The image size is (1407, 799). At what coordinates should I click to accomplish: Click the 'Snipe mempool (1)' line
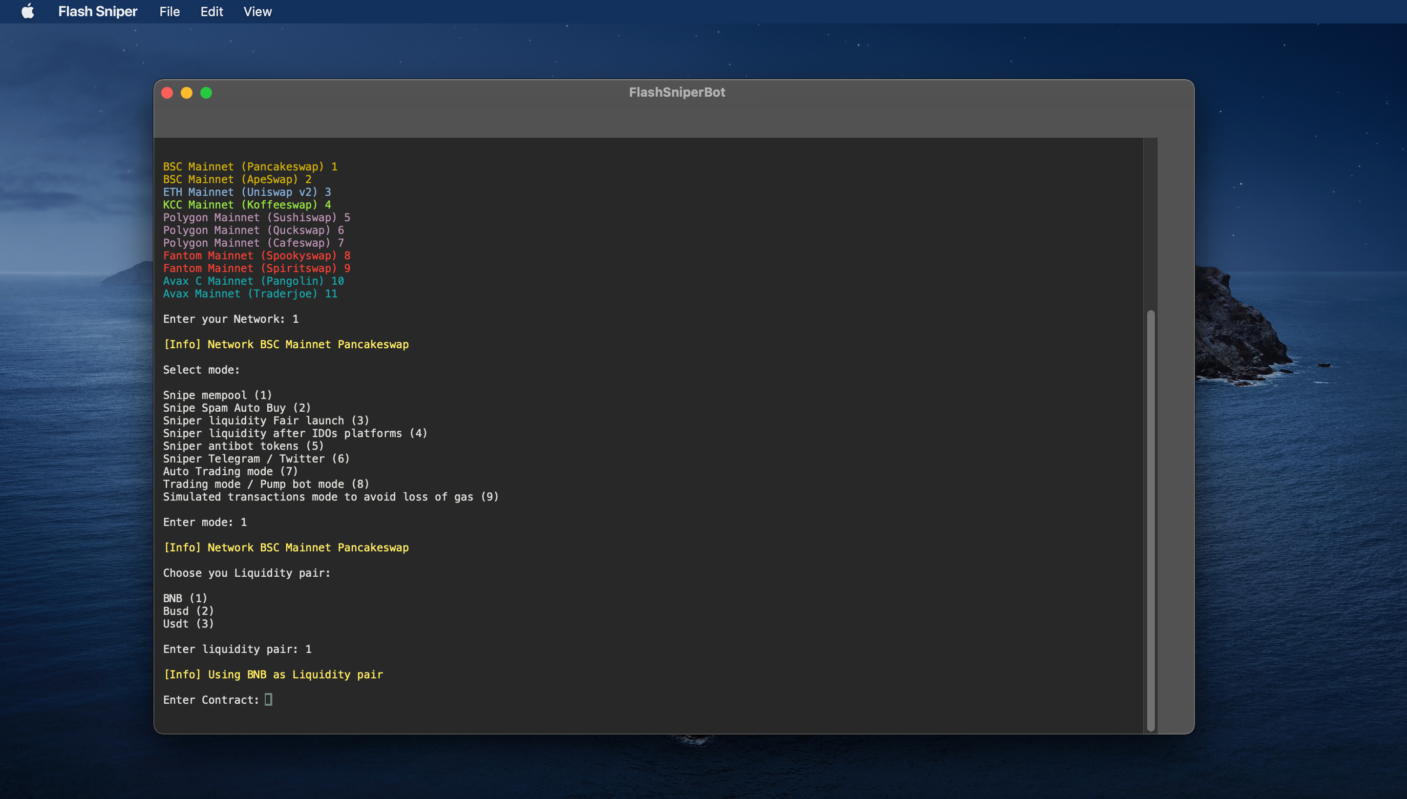(x=217, y=395)
